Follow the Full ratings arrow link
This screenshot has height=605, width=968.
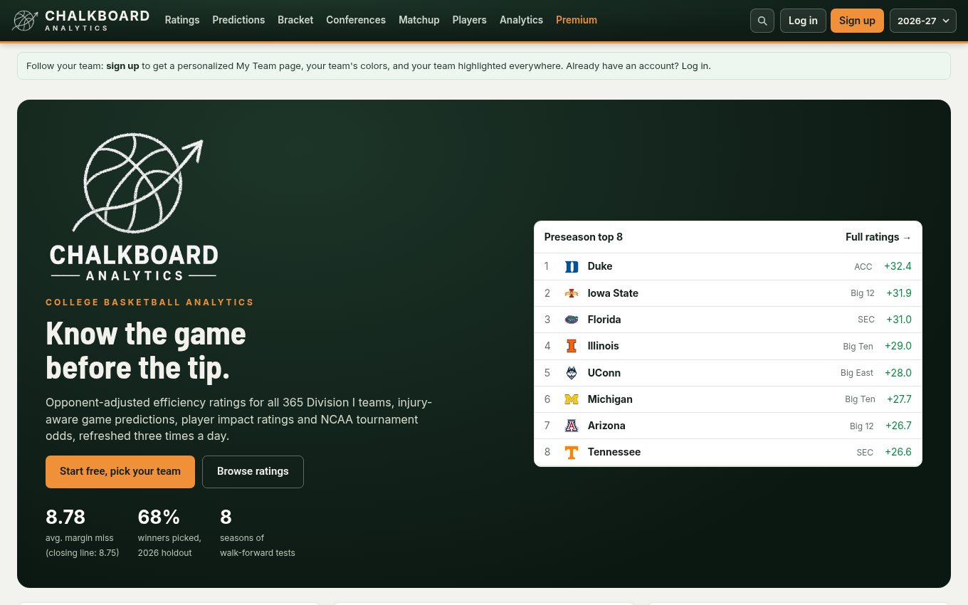pos(878,237)
